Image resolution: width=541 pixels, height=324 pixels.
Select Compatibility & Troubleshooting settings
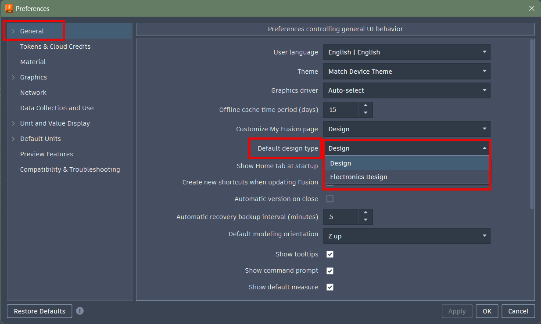[70, 169]
